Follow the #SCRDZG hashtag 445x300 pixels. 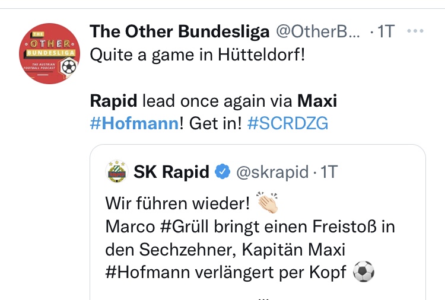pyautogui.click(x=287, y=123)
